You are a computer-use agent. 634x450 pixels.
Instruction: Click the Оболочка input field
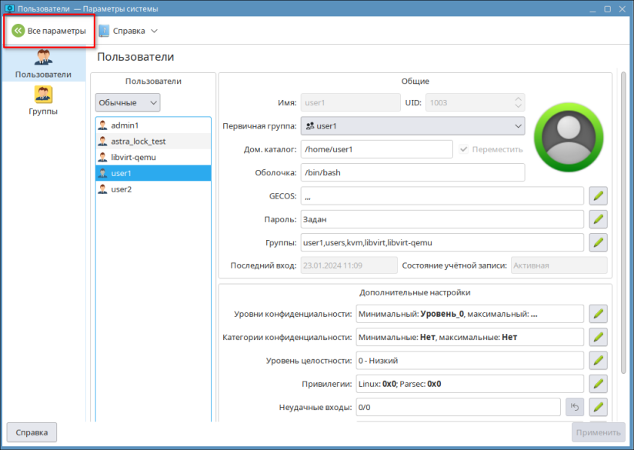click(412, 172)
